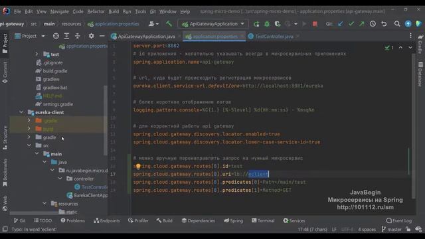This screenshot has height=239, width=425.
Task: Expand all in the Project tree
Action: click(x=66, y=36)
